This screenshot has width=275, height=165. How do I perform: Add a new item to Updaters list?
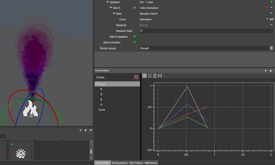point(271,2)
